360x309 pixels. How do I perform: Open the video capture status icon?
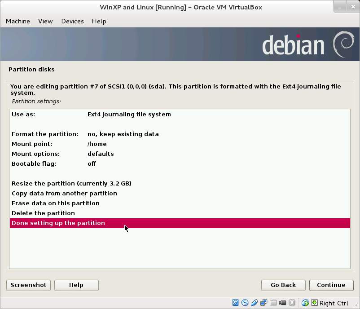tap(283, 303)
